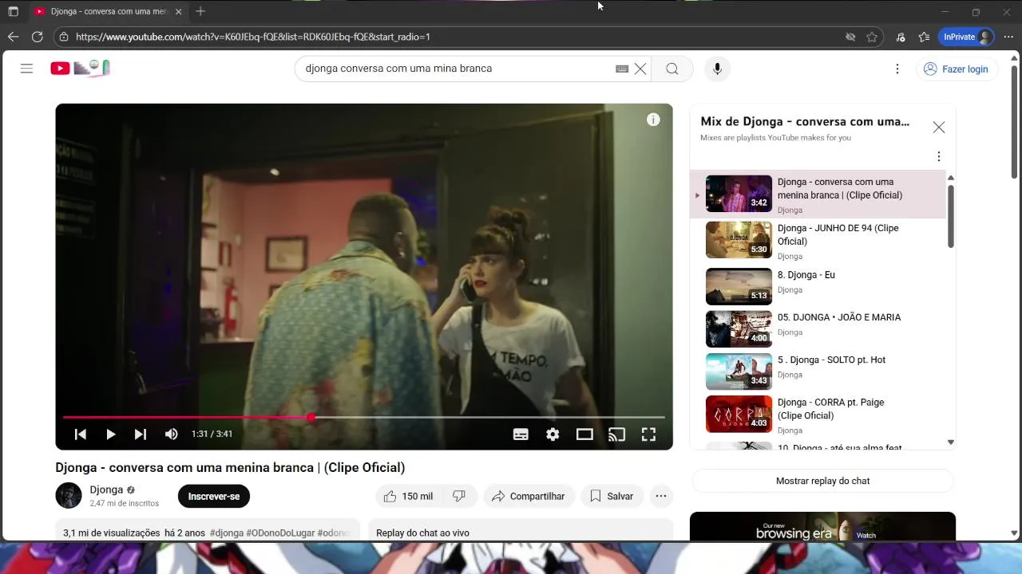The width and height of the screenshot is (1022, 574).
Task: Open browser extensions icon
Action: click(901, 37)
